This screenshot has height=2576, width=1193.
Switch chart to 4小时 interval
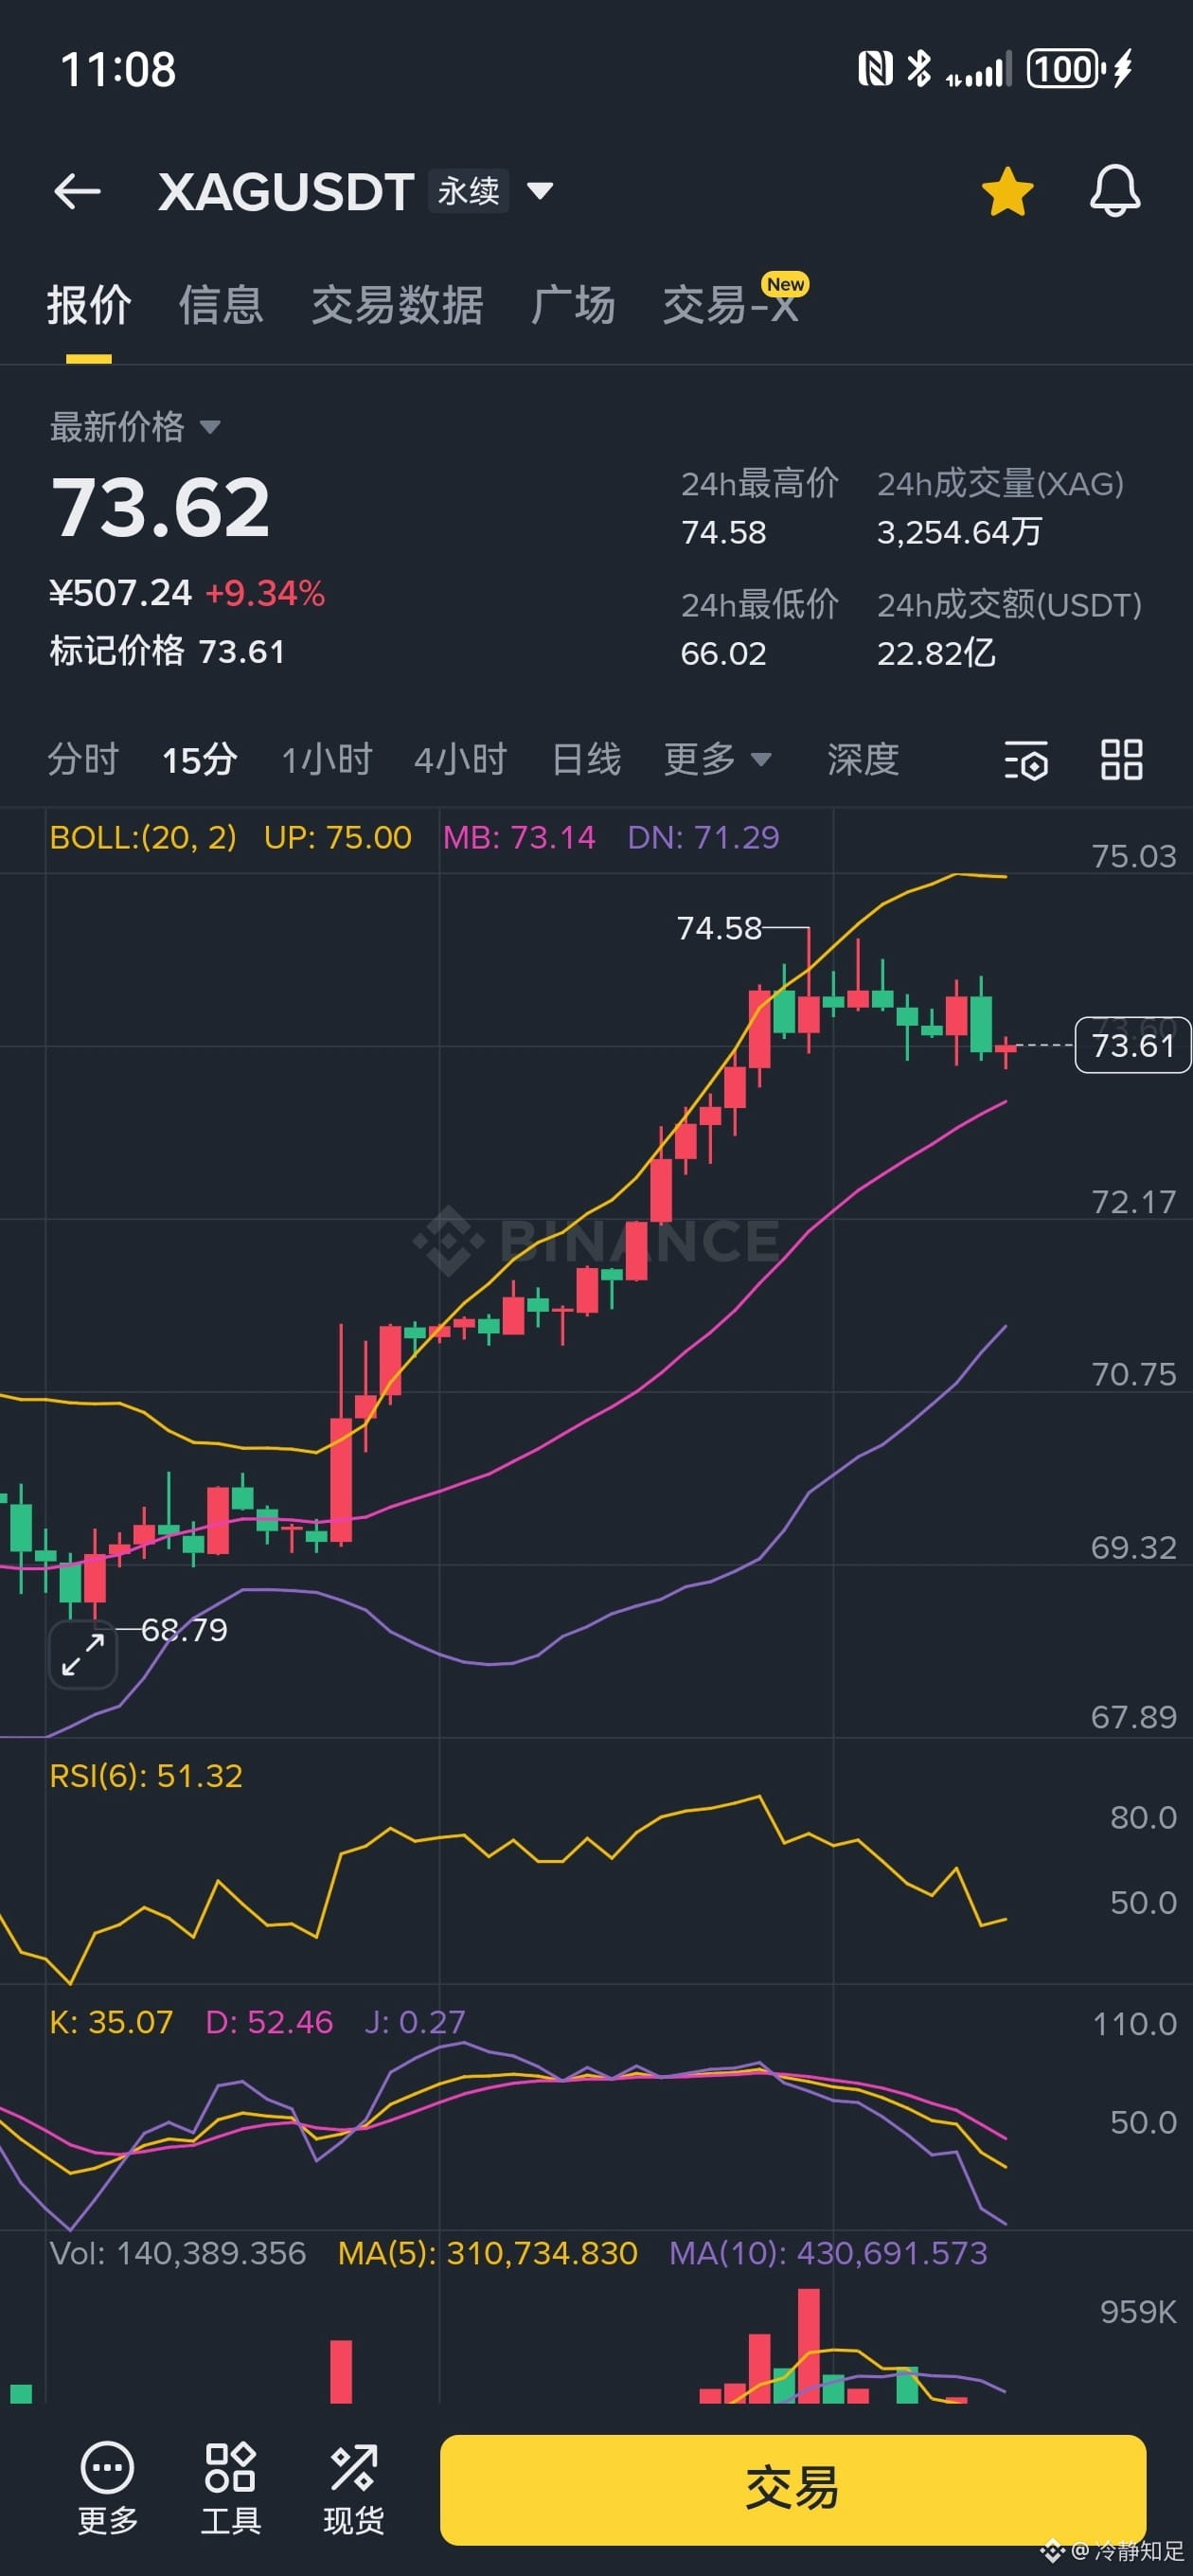tap(461, 759)
